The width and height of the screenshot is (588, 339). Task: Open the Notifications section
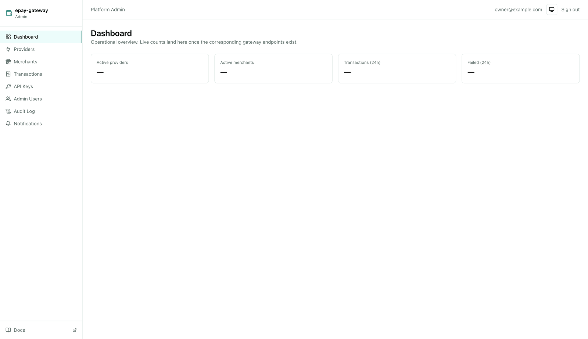(x=41, y=124)
